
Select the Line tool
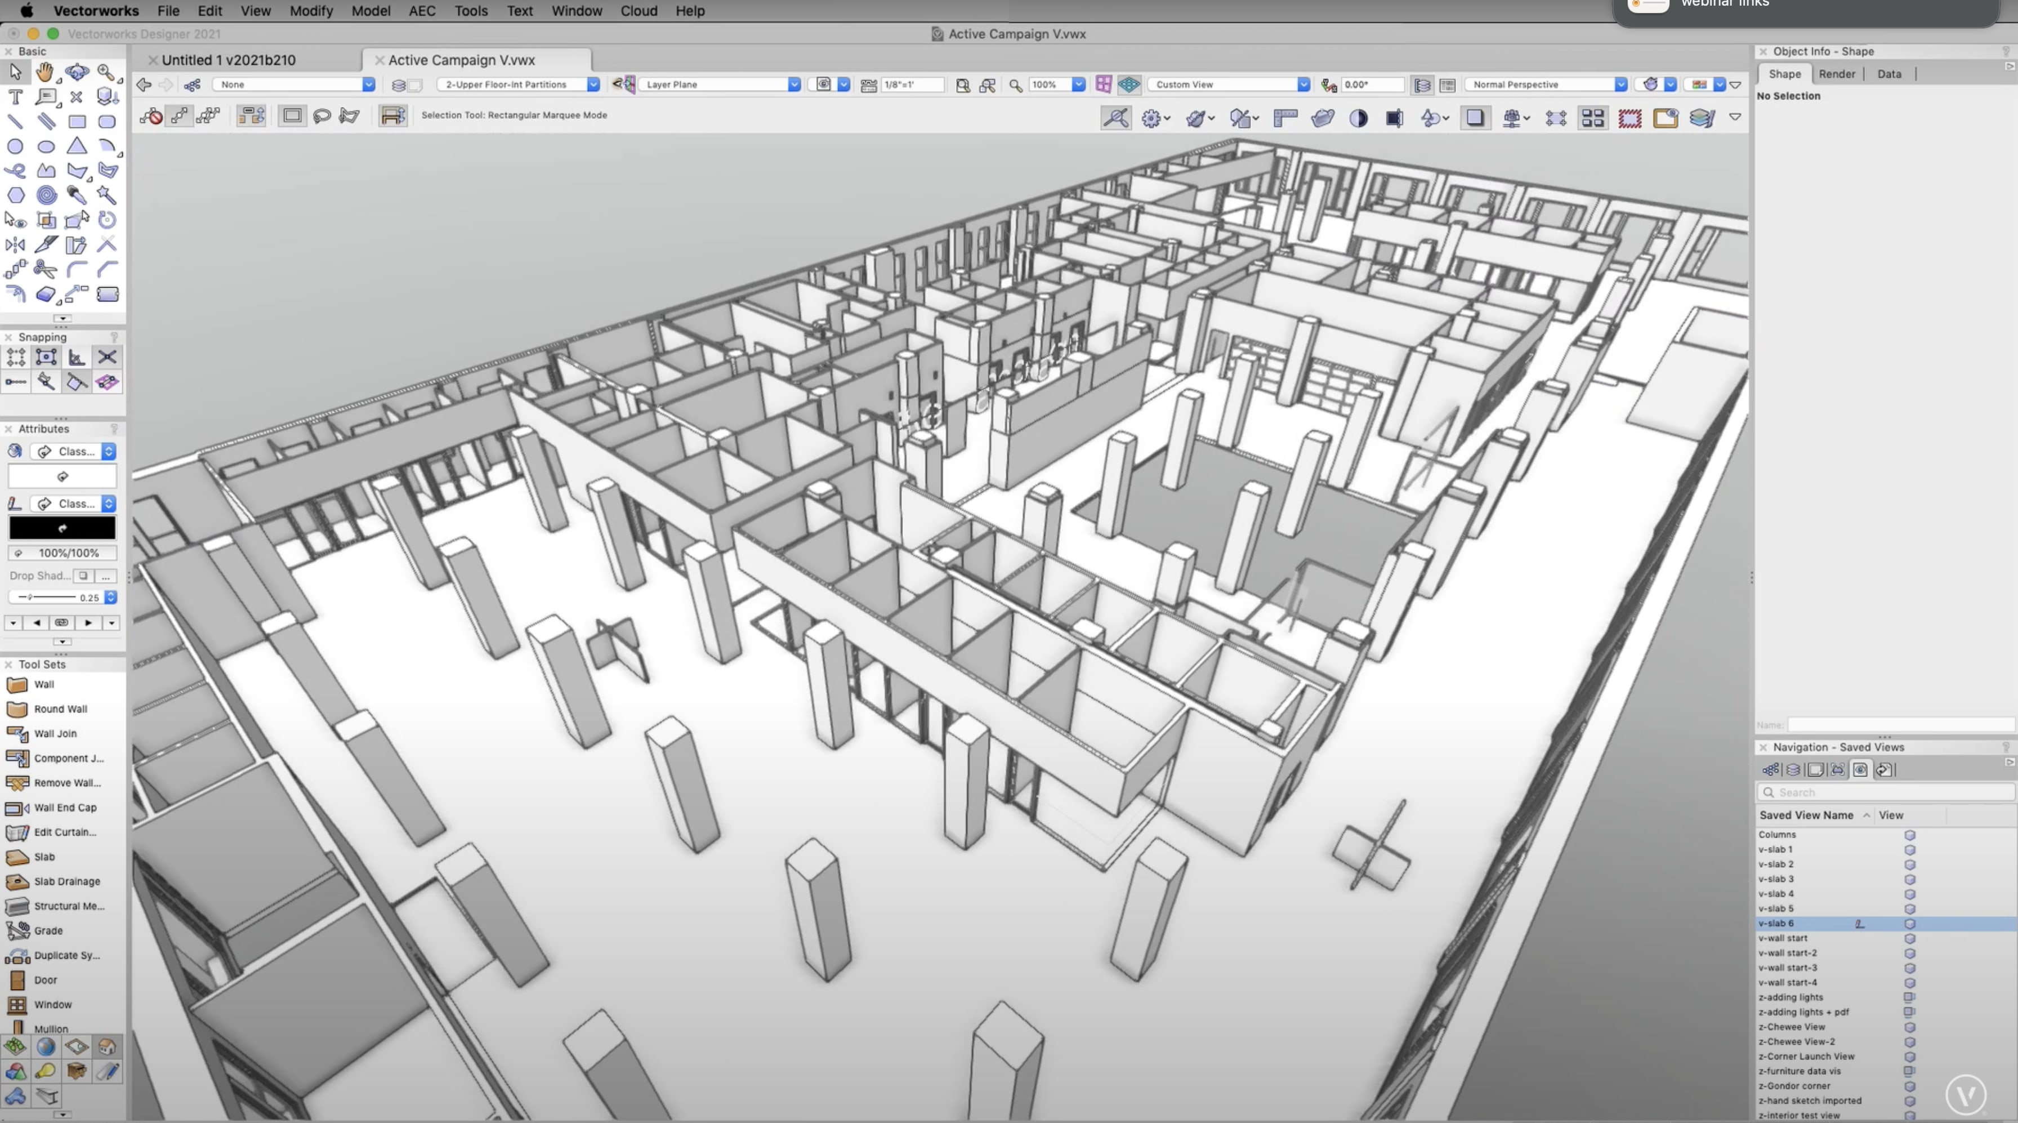pos(15,122)
